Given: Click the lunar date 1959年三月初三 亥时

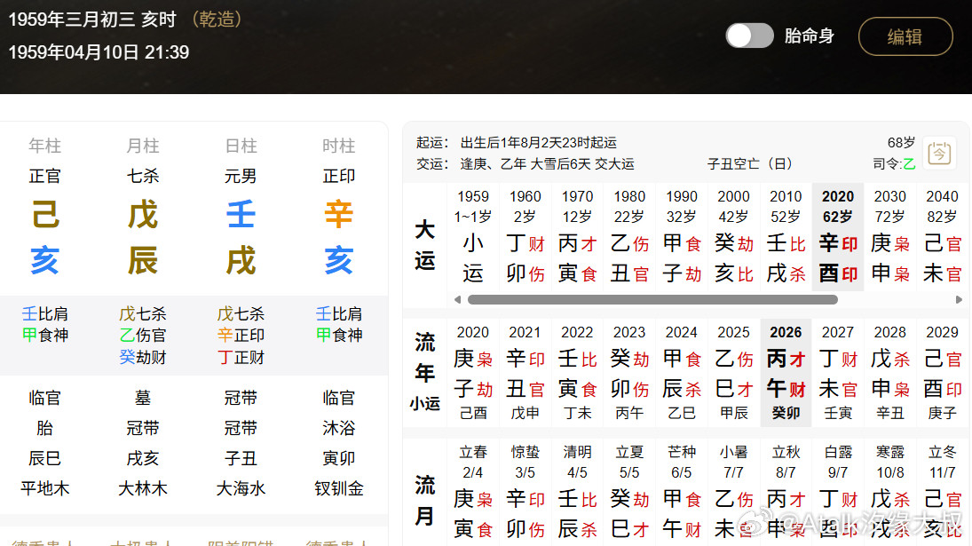Looking at the screenshot, I should click(92, 20).
